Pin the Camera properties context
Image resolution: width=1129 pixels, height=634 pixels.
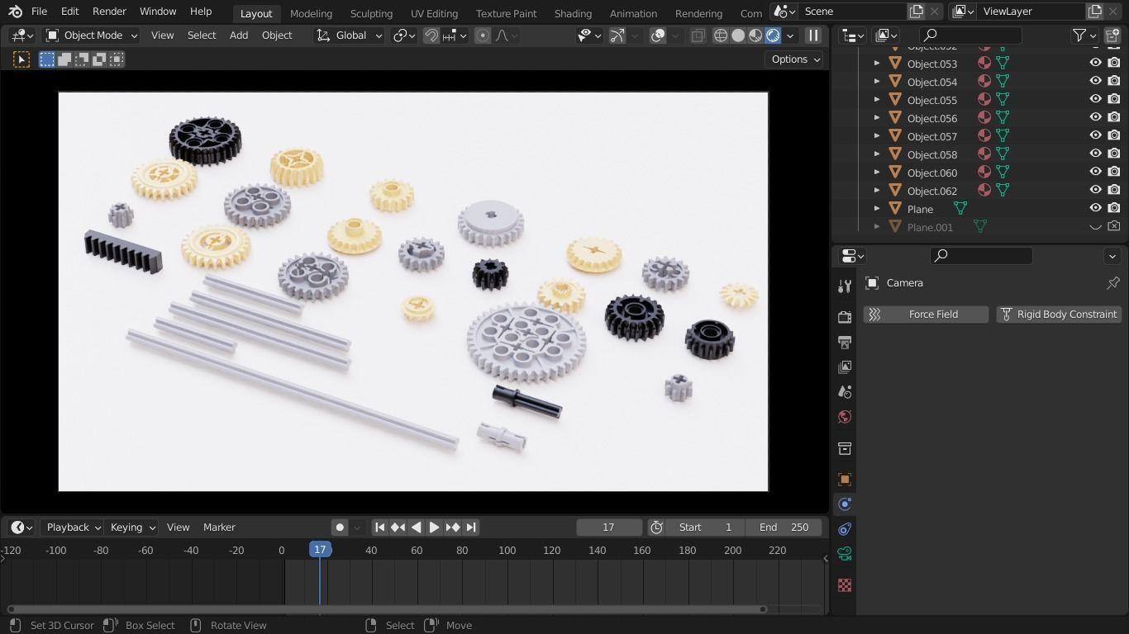tap(1112, 283)
